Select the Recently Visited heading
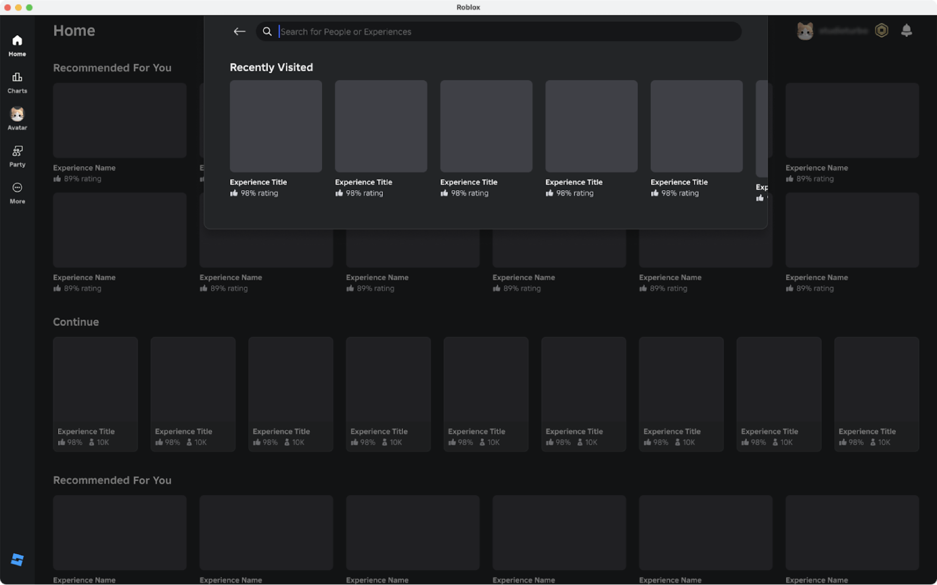The image size is (937, 585). [x=271, y=67]
